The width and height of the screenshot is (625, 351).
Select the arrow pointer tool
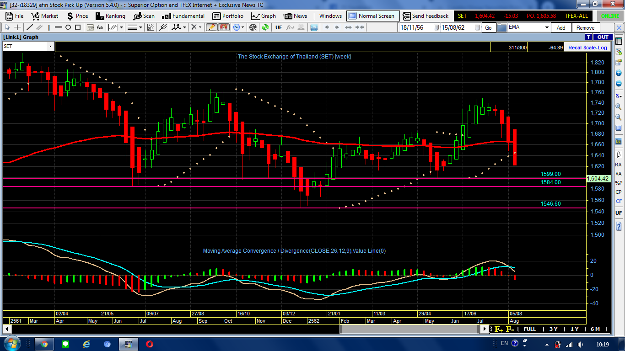point(7,27)
